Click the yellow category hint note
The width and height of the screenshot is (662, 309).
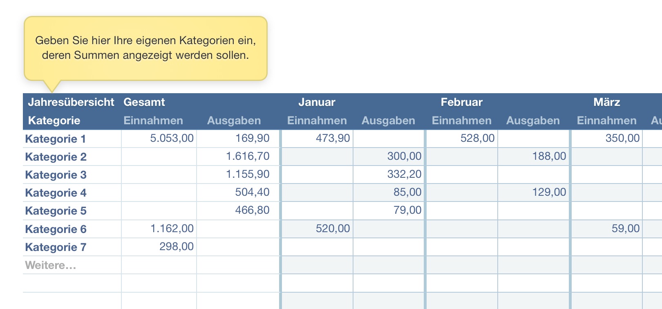pyautogui.click(x=145, y=48)
